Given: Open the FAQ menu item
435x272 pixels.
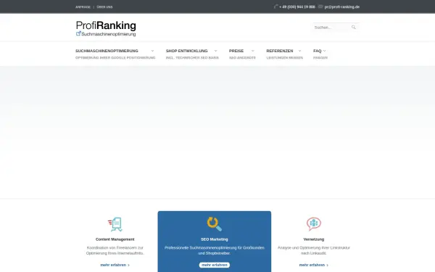Looking at the screenshot, I should pos(318,51).
